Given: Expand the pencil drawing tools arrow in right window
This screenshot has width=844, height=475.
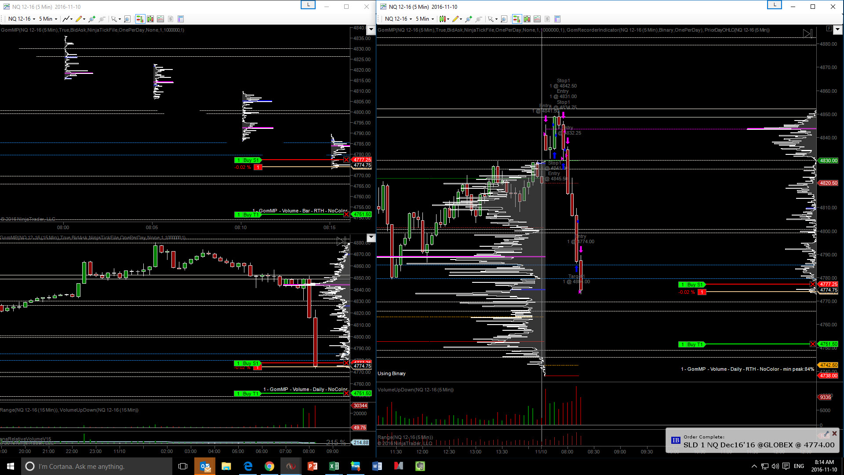Looking at the screenshot, I should click(461, 19).
